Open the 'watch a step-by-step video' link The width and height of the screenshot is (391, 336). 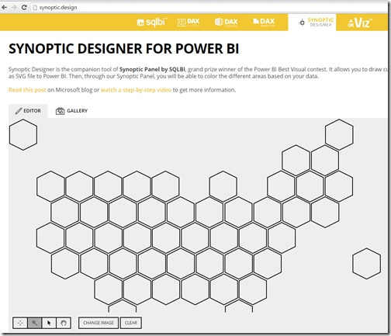pyautogui.click(x=136, y=90)
